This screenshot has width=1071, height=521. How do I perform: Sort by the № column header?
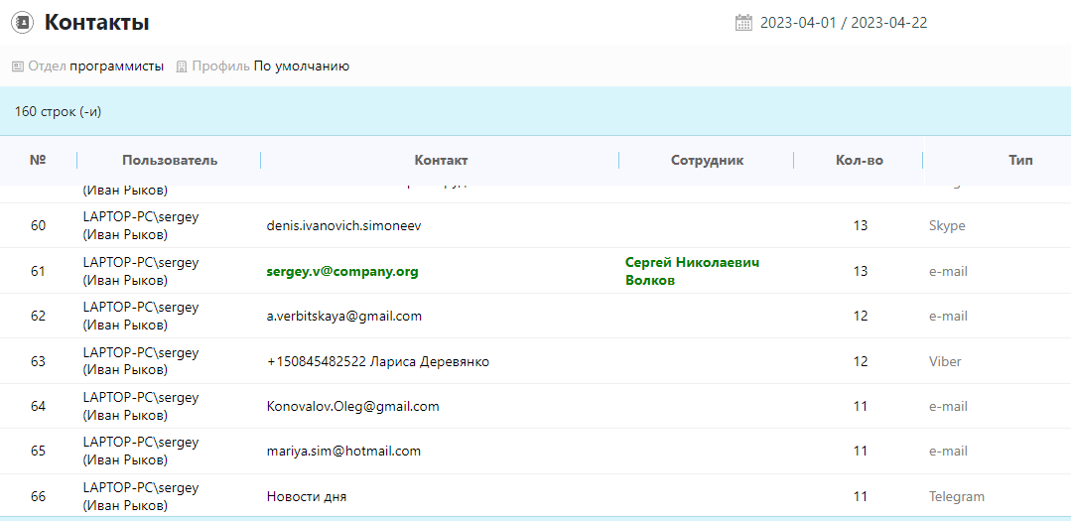[x=38, y=160]
